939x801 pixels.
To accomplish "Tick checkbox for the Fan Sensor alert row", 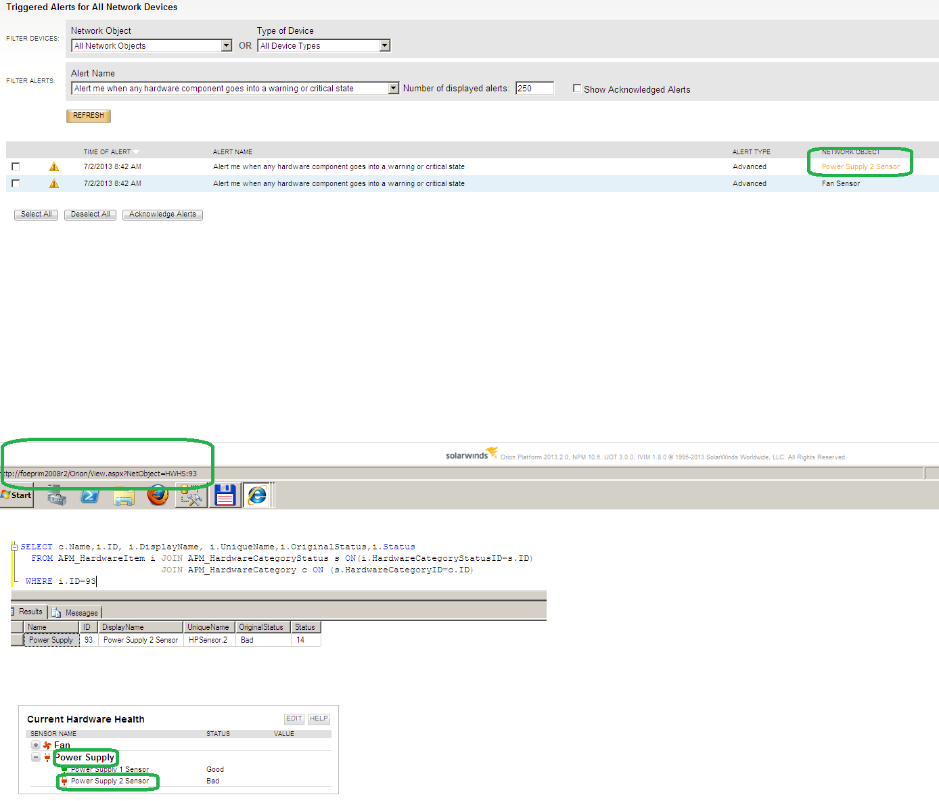I will [x=16, y=183].
